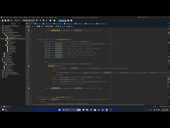Switch to the Services panel tab
This screenshot has width=170, height=128.
click(19, 24)
